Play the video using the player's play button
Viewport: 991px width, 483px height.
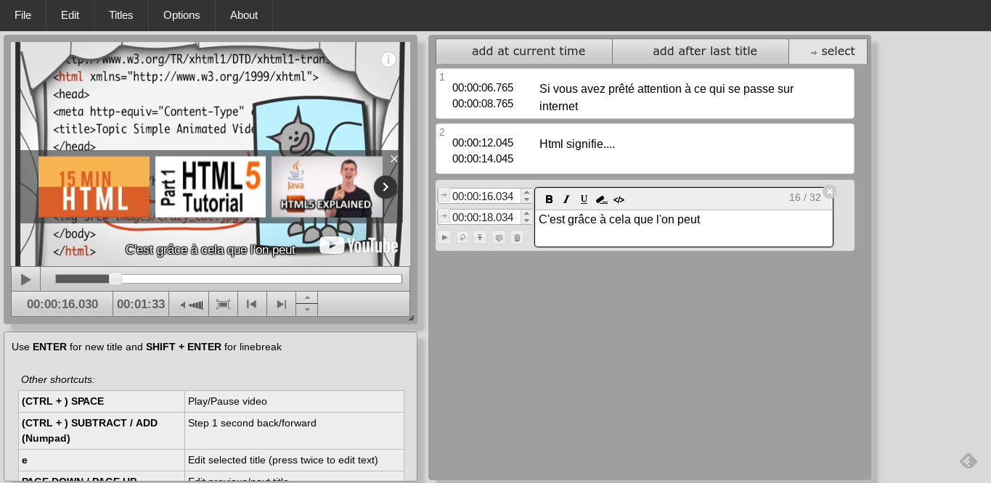(25, 279)
